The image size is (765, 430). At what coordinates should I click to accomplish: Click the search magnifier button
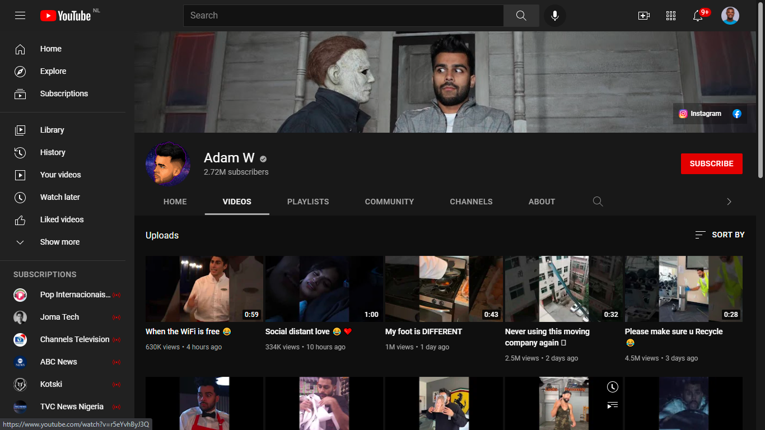click(521, 16)
